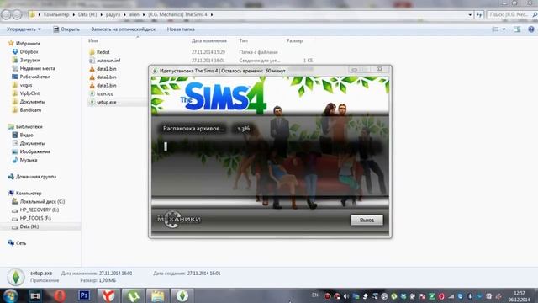Select Избранное header in navigation pane
Screen dimensions: 538x303
28,44
